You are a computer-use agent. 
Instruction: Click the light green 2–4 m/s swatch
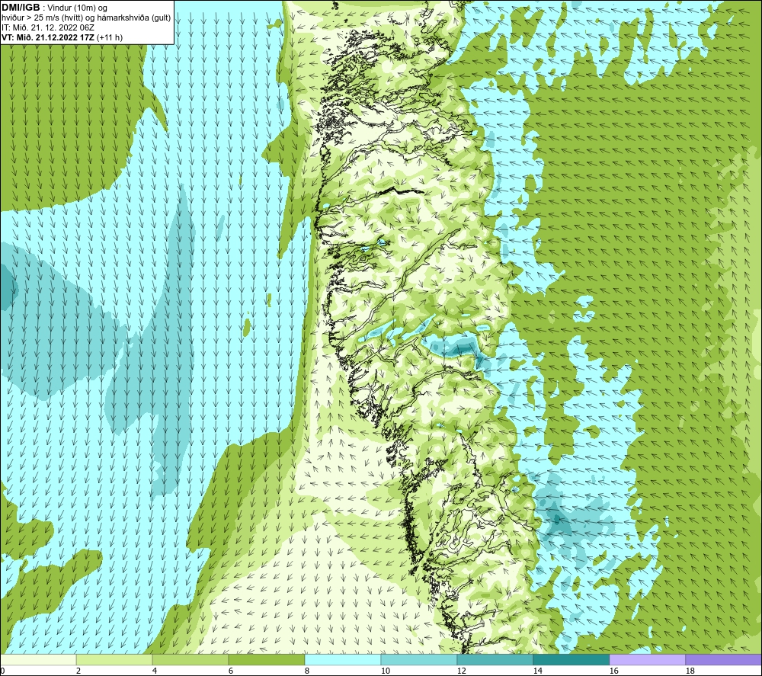pyautogui.click(x=114, y=659)
